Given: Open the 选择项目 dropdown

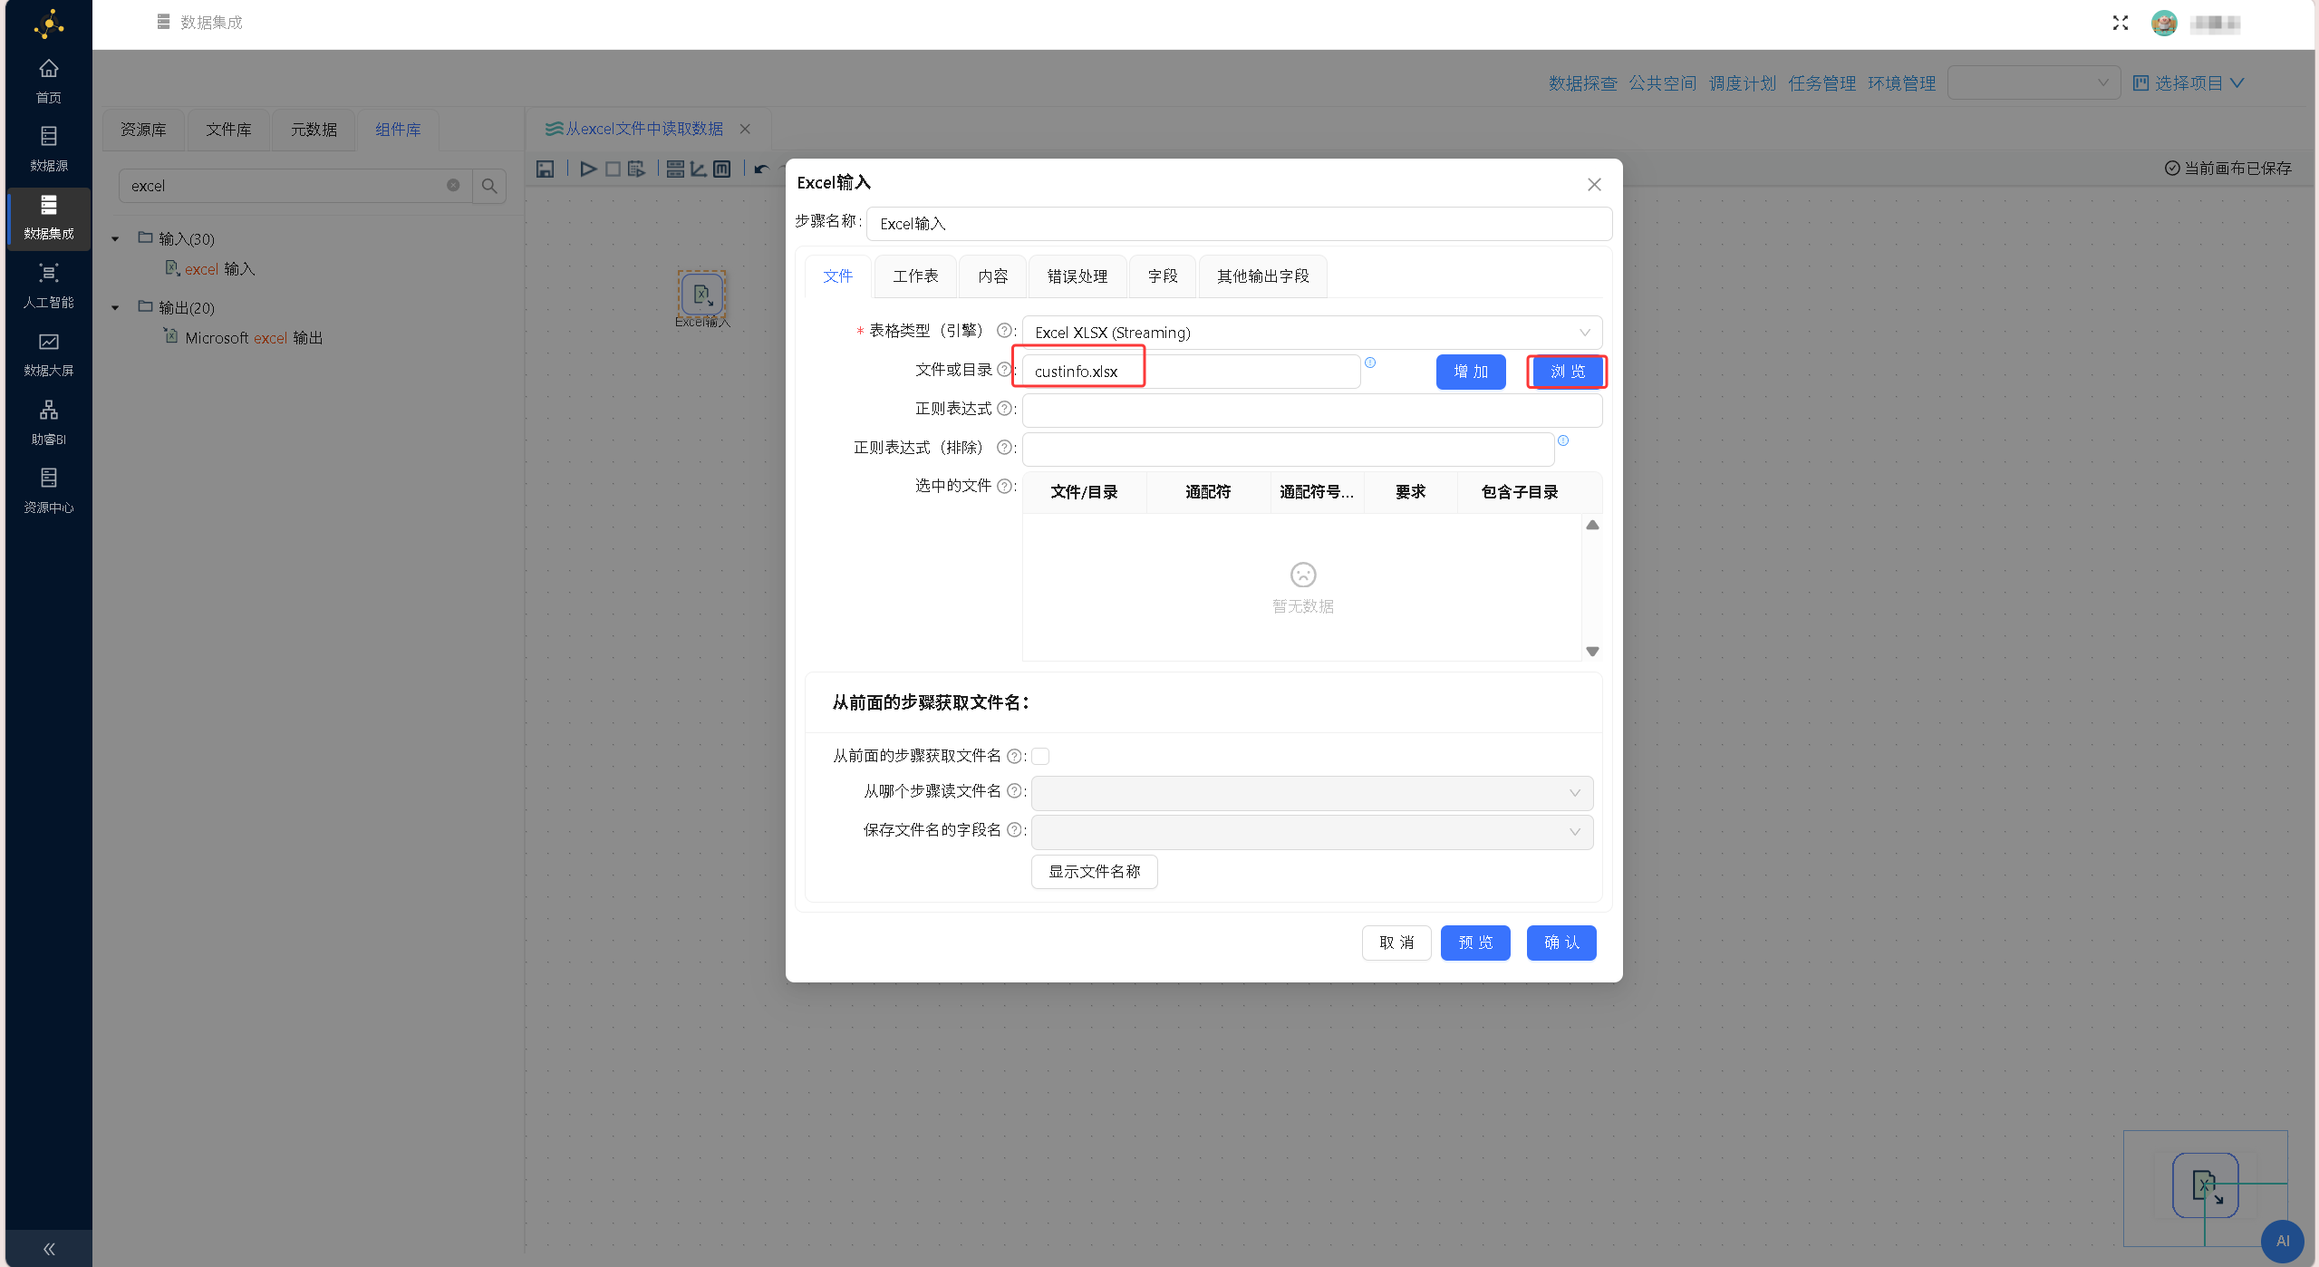Looking at the screenshot, I should tap(2188, 82).
